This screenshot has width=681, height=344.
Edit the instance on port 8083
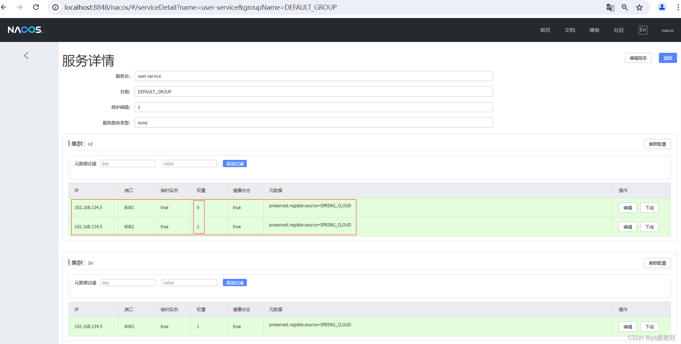click(x=627, y=327)
